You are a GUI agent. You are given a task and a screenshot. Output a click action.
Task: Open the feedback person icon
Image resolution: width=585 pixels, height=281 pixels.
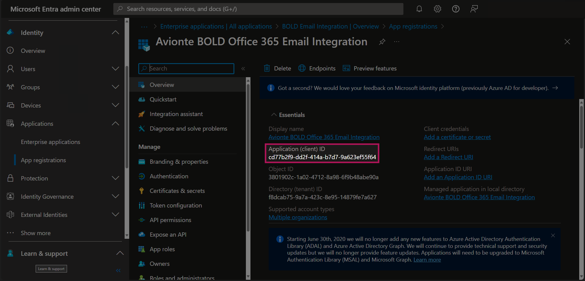474,9
